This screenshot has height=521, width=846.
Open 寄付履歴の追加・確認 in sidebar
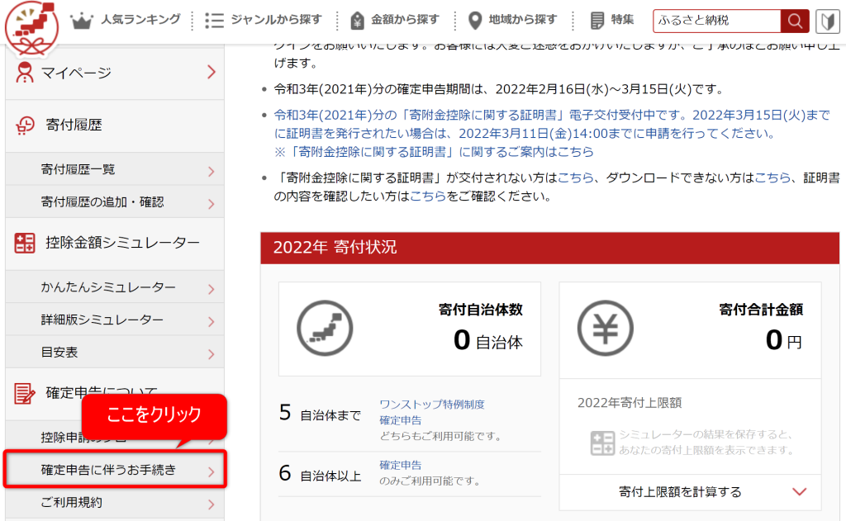coord(102,202)
